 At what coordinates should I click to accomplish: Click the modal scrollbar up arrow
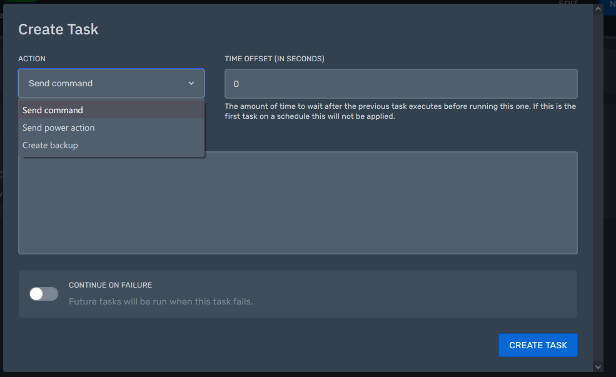[598, 9]
